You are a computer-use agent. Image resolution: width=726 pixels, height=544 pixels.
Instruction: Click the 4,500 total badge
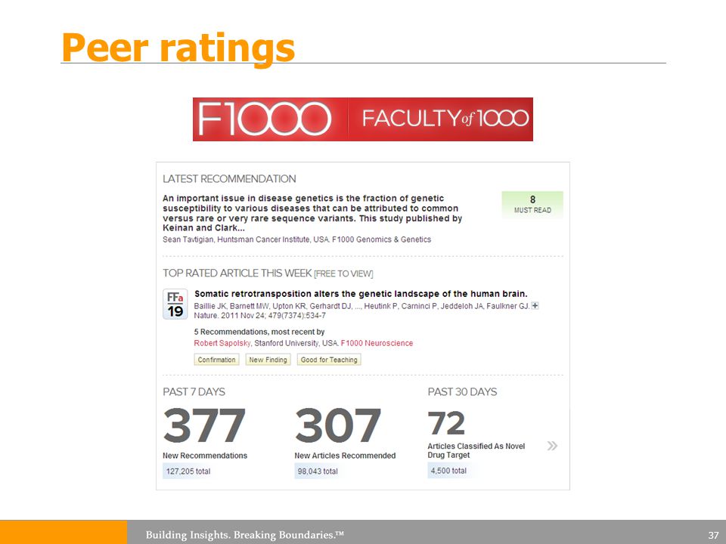[x=448, y=471]
